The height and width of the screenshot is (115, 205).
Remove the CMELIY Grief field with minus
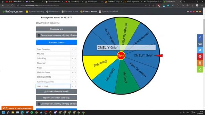pos(76,86)
